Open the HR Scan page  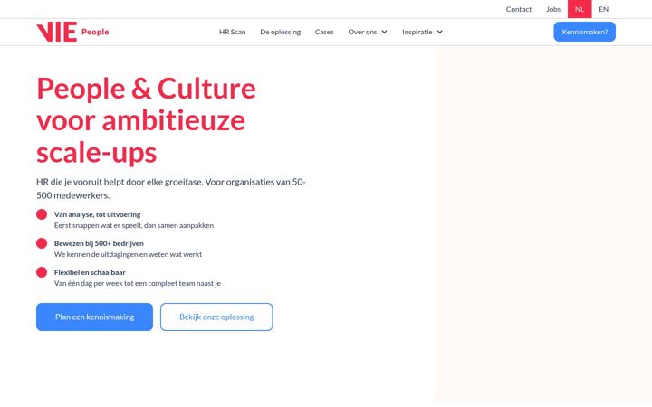(233, 32)
